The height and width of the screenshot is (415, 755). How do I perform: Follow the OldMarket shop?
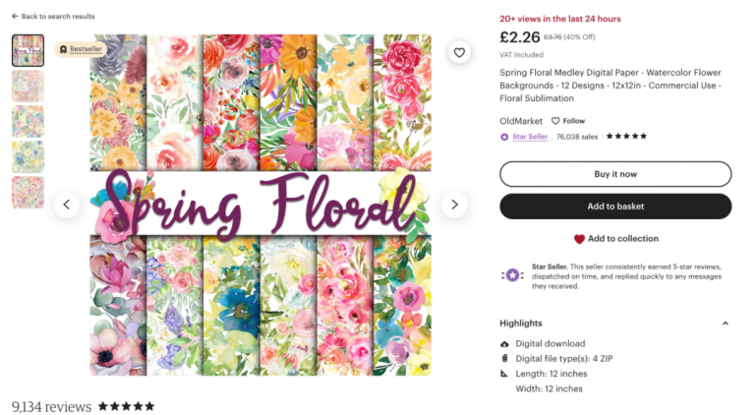[568, 121]
